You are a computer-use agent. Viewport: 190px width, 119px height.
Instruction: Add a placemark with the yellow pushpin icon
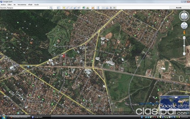pyautogui.click(x=64, y=8)
